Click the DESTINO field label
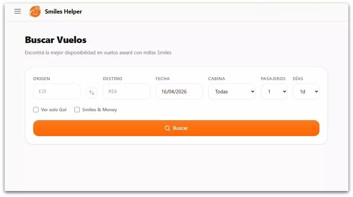This screenshot has width=353, height=197. tap(113, 79)
